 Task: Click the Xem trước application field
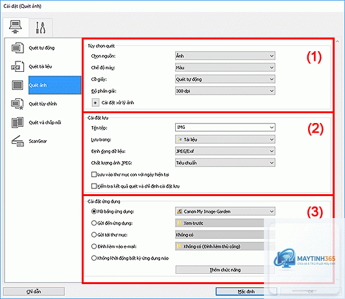(225, 223)
